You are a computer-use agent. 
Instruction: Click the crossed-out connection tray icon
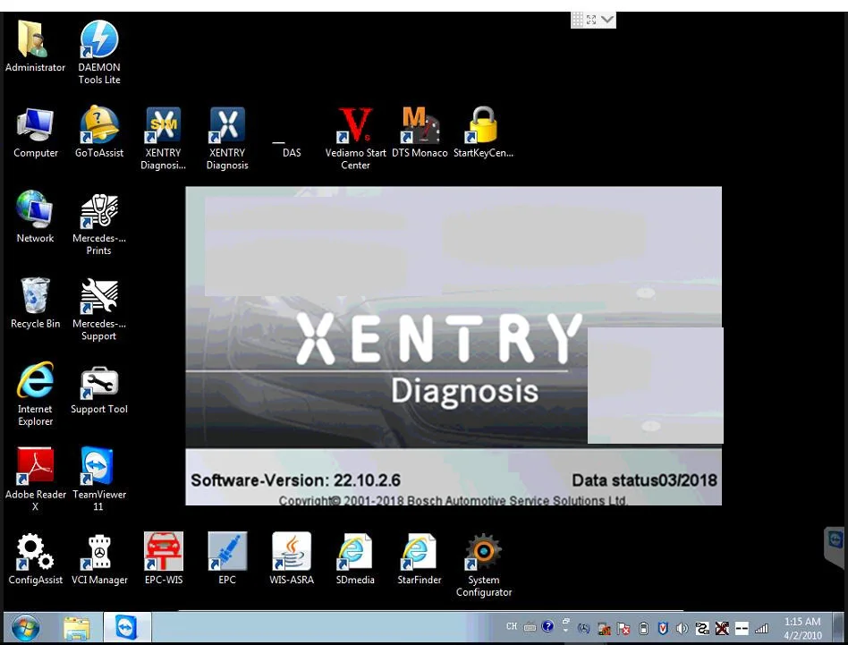click(722, 628)
